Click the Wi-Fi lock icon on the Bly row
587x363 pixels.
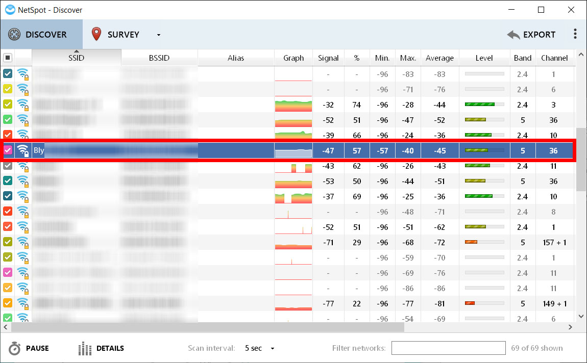pos(23,151)
